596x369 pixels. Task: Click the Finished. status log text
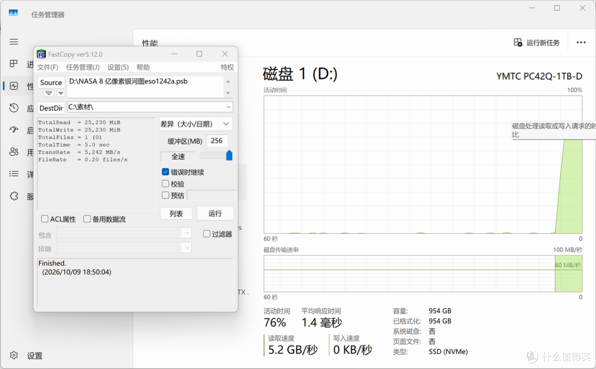tap(52, 263)
